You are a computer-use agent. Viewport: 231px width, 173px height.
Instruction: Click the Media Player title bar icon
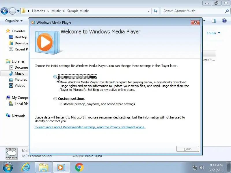(x=33, y=23)
